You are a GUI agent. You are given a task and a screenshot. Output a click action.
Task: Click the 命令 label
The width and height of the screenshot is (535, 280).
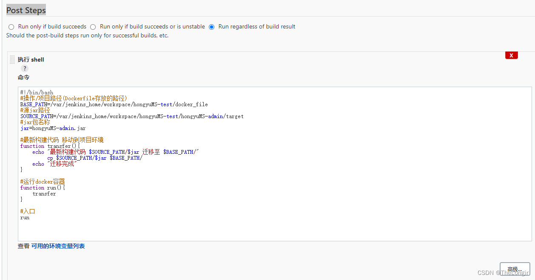coord(24,77)
